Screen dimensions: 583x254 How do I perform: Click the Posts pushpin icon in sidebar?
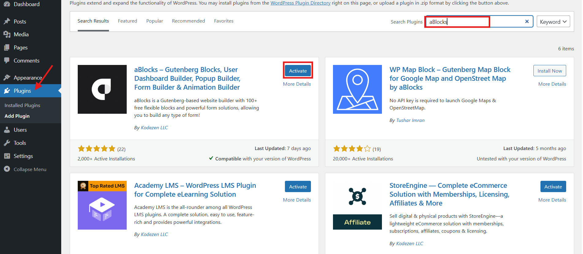[7, 21]
